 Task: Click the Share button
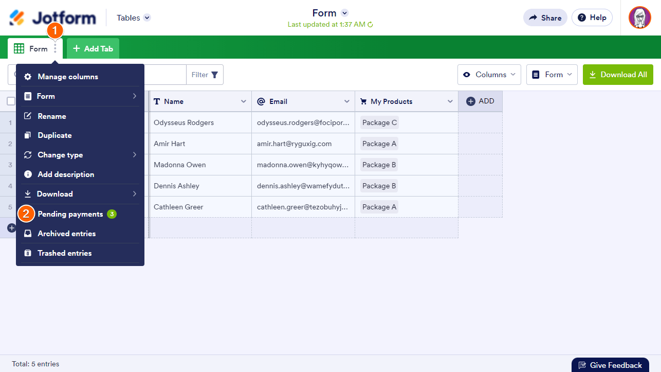[x=545, y=17]
